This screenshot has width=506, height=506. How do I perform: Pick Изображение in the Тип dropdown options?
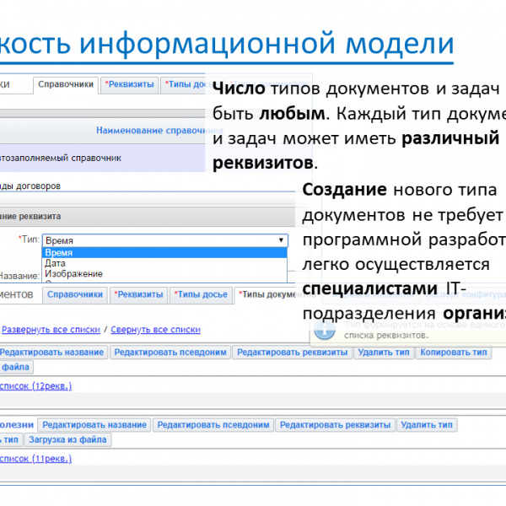(164, 274)
